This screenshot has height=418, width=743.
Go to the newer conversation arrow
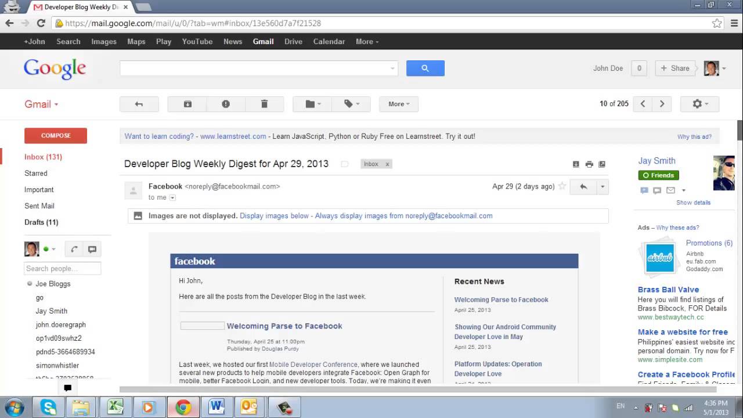643,104
